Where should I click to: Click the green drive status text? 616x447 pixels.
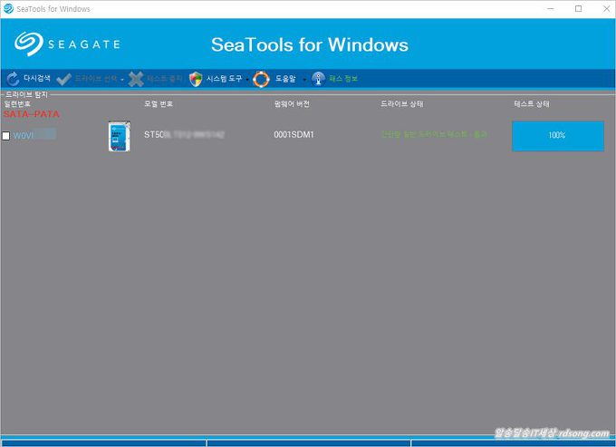434,134
